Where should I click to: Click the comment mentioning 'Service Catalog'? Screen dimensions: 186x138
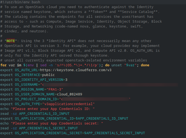coord(80,12)
